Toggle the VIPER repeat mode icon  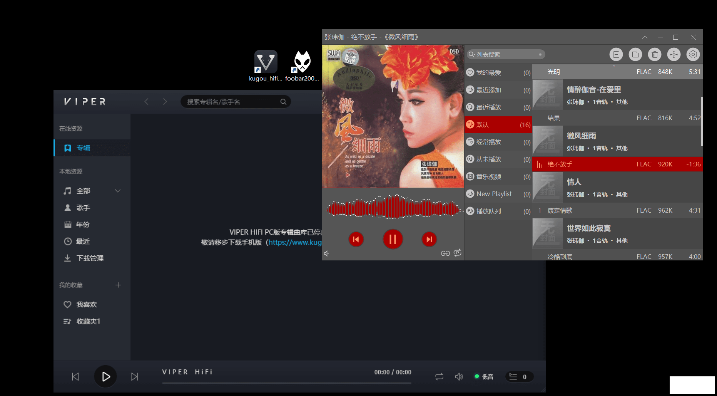coord(439,377)
